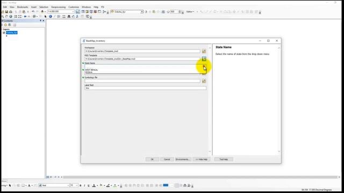Open the ArcToolbox window icon
The width and height of the screenshot is (344, 193).
coord(95,12)
